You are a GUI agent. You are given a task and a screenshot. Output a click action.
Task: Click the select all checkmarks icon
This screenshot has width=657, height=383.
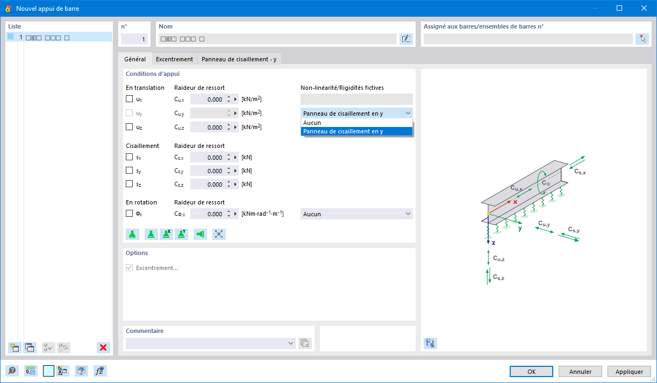point(48,347)
